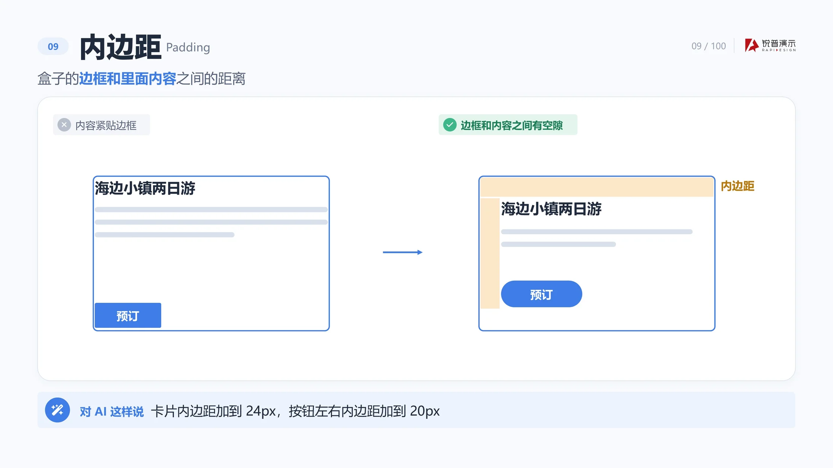Click the 内容紧贴边框 label
This screenshot has width=833, height=468.
(x=106, y=125)
